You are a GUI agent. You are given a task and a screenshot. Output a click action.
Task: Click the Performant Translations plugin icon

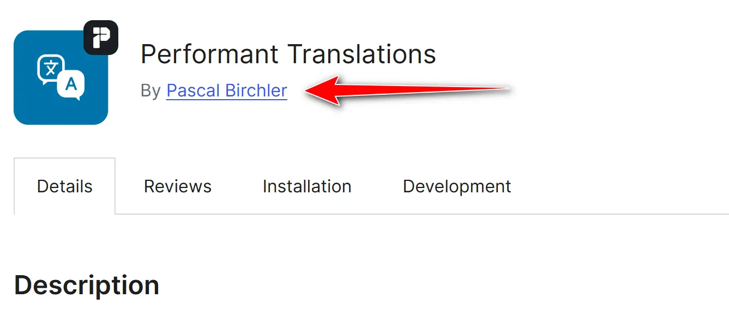tap(61, 77)
